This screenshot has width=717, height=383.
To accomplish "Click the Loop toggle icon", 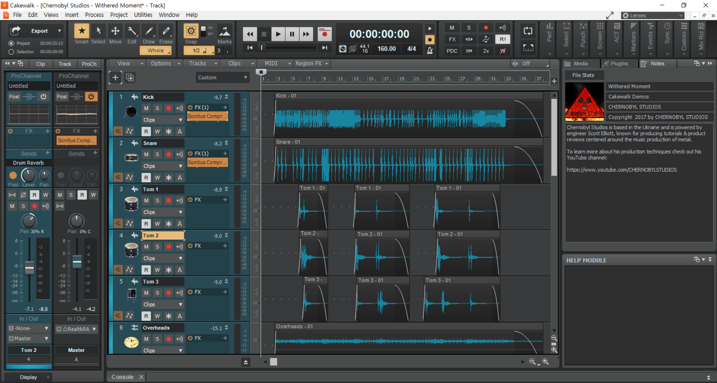I will click(x=528, y=31).
